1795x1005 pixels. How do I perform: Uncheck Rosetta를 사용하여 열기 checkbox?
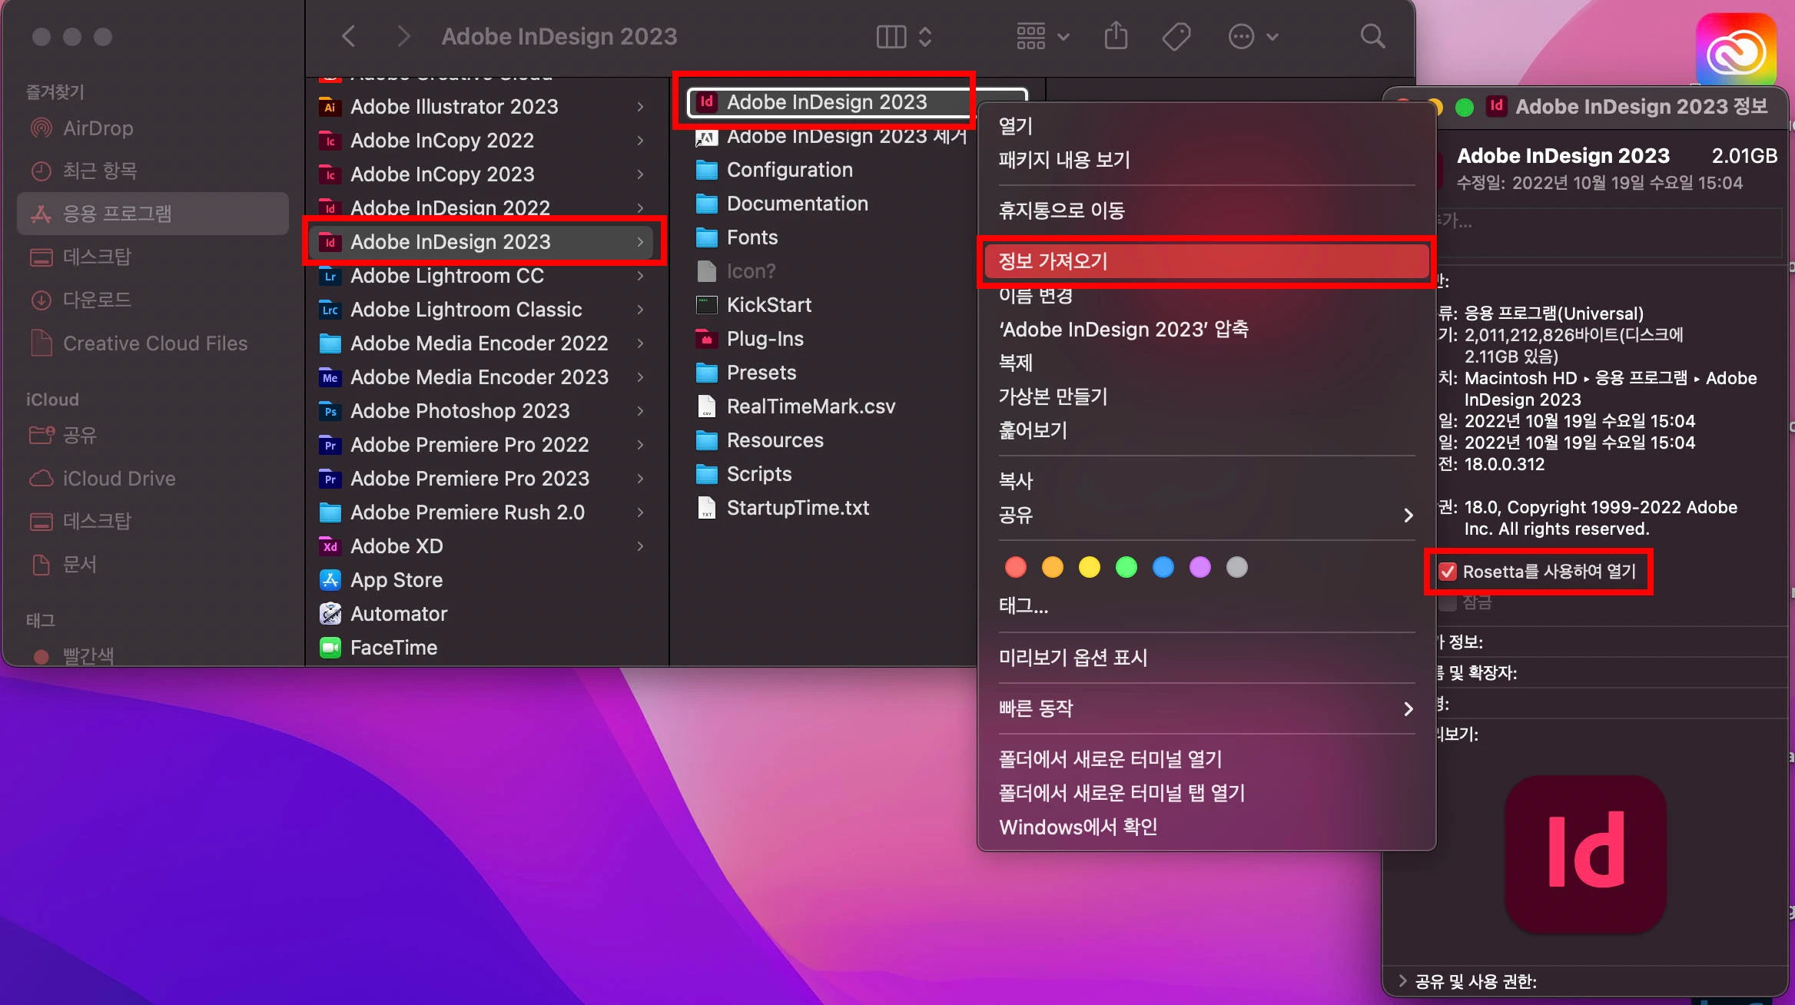click(1448, 572)
